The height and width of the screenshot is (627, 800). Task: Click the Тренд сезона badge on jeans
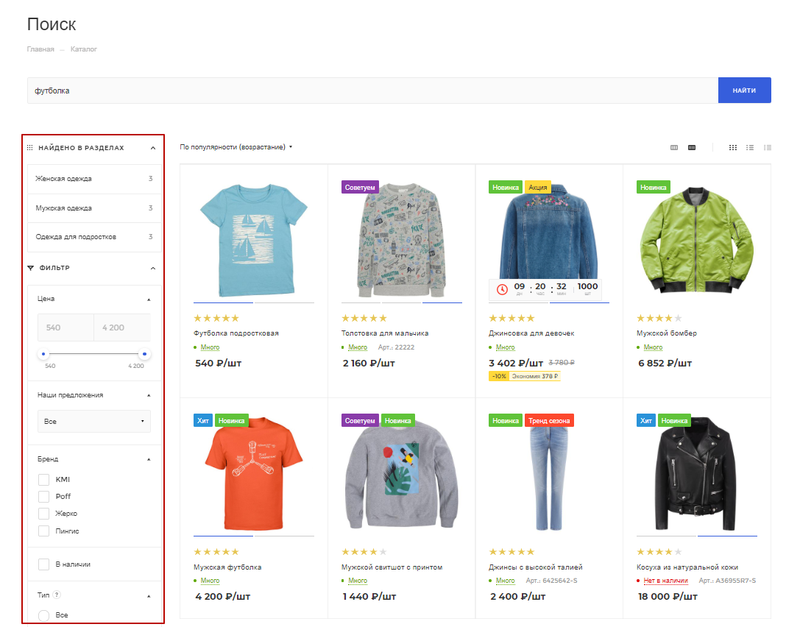coord(549,421)
